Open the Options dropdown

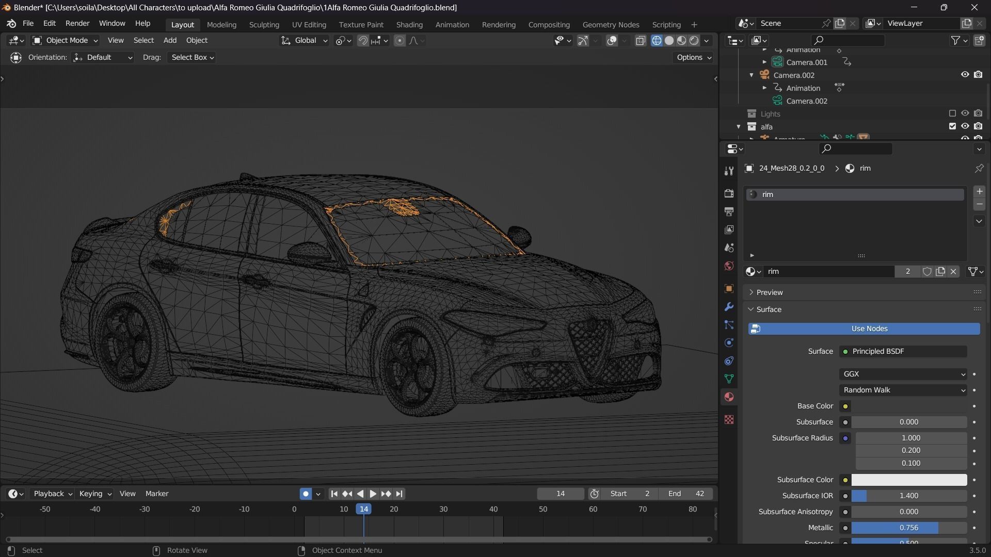pos(694,57)
